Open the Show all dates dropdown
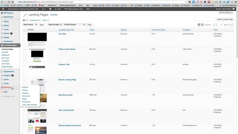Screen dimensions: 238x134 55,25
